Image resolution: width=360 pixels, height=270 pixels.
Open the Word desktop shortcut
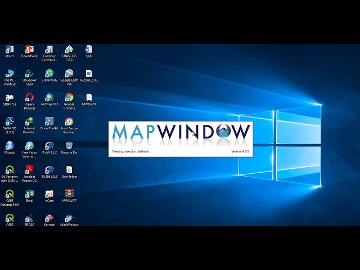pos(10,51)
